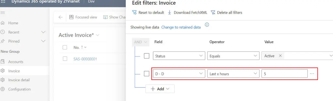Click the Dev environment name
The width and height of the screenshot is (333, 101).
pyautogui.click(x=91, y=2)
